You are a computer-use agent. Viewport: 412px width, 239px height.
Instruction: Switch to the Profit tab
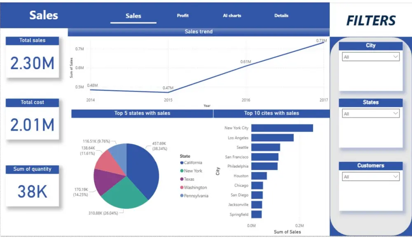click(182, 16)
